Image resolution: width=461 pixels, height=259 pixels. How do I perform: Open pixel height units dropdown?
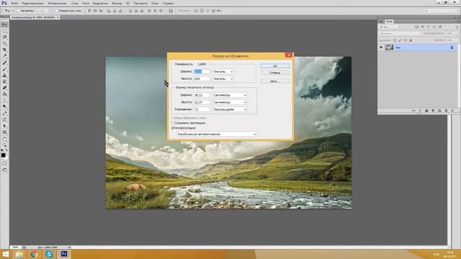point(223,78)
